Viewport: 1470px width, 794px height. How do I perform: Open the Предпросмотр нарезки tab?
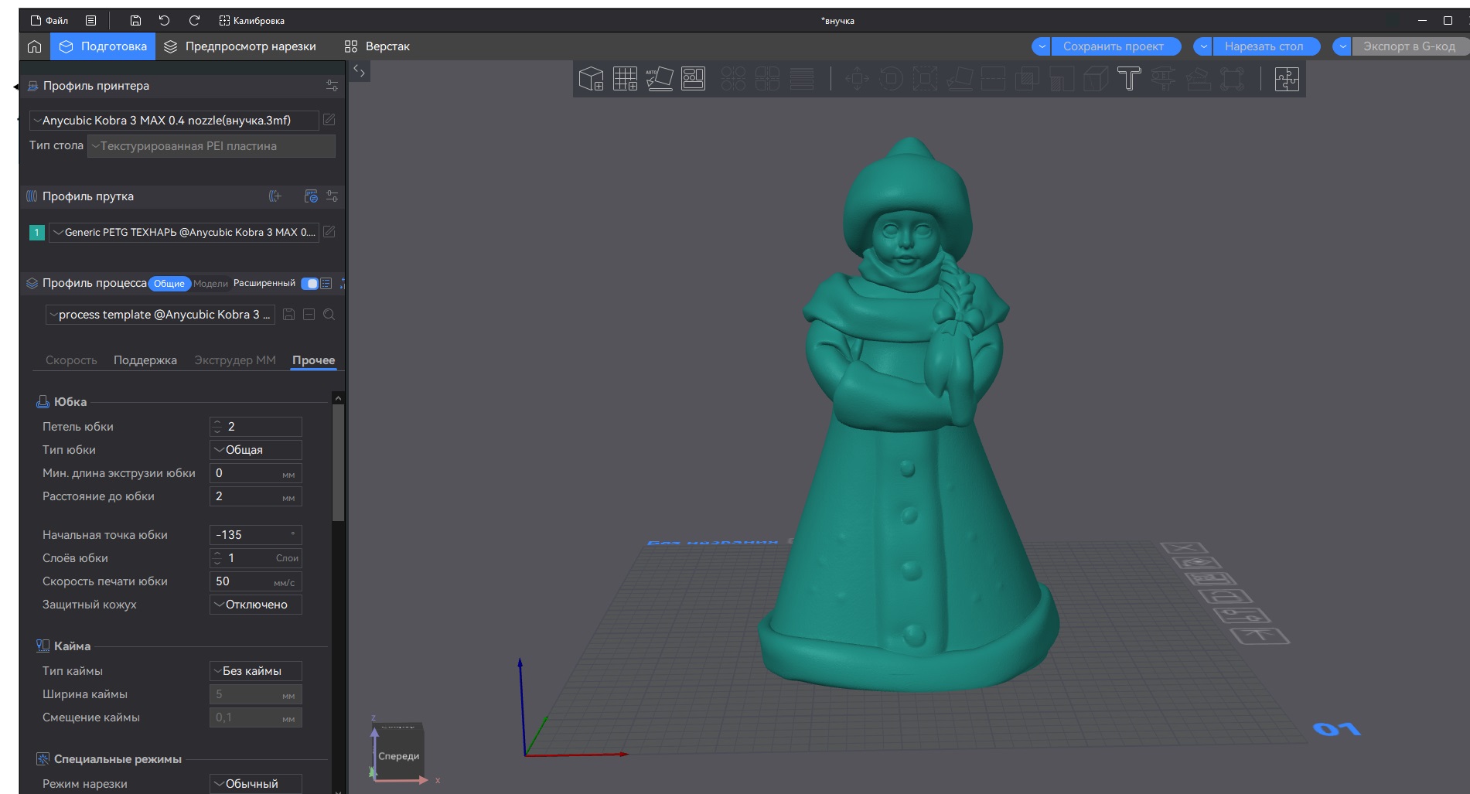click(241, 46)
